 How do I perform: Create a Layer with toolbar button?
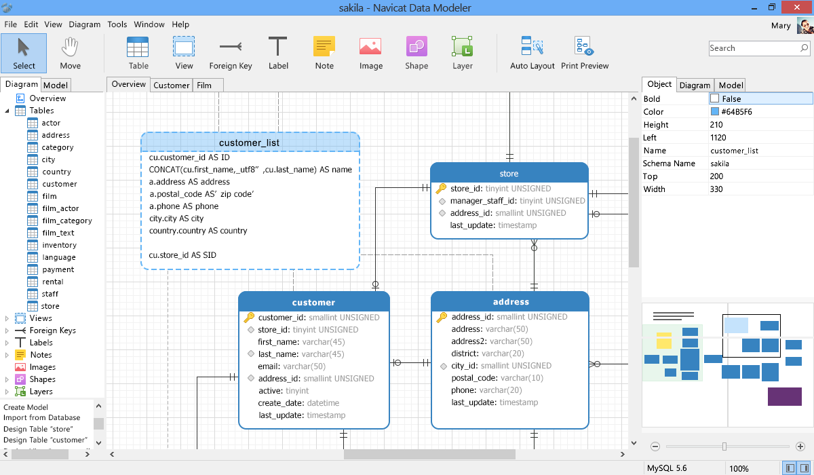click(x=463, y=53)
